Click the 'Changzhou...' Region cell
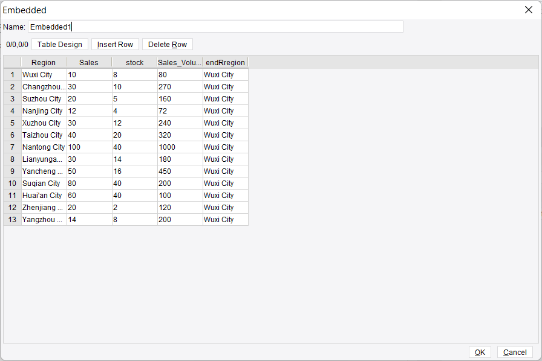The height and width of the screenshot is (361, 542). pos(44,87)
